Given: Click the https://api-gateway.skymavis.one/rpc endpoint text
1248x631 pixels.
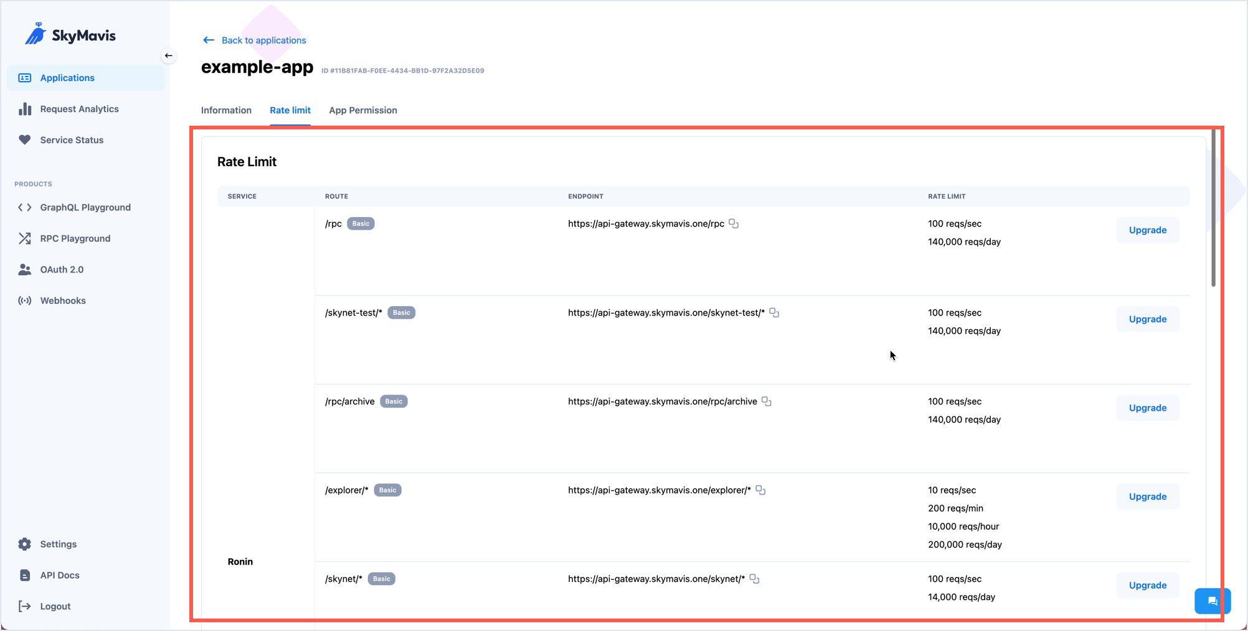Looking at the screenshot, I should click(646, 223).
